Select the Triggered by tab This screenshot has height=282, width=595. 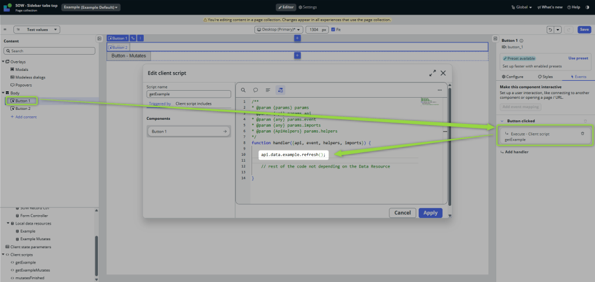click(x=160, y=103)
